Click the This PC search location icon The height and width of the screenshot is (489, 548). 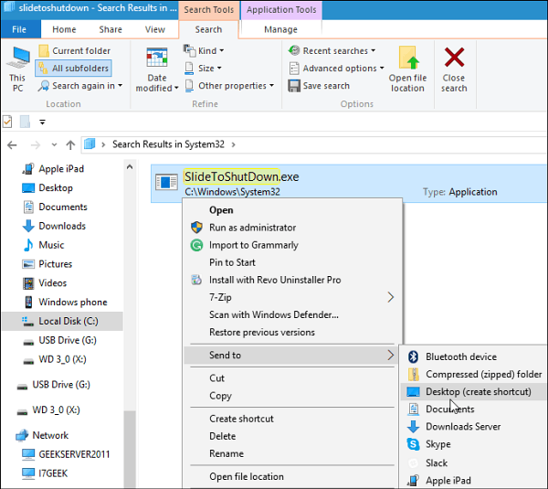(x=17, y=58)
